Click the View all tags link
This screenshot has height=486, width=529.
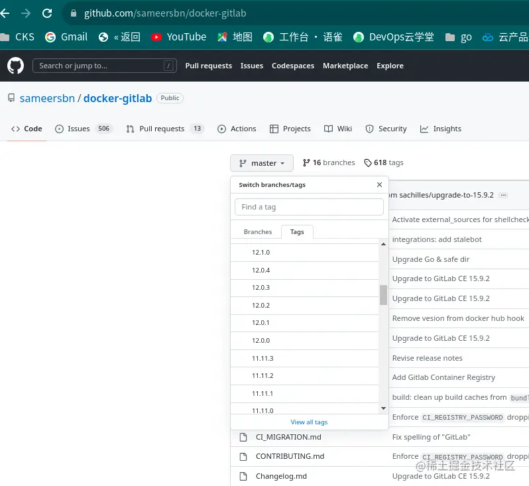[x=309, y=422]
